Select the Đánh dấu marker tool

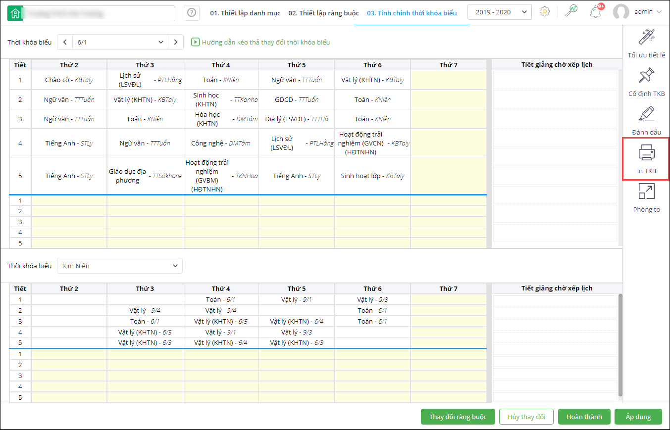click(x=646, y=114)
